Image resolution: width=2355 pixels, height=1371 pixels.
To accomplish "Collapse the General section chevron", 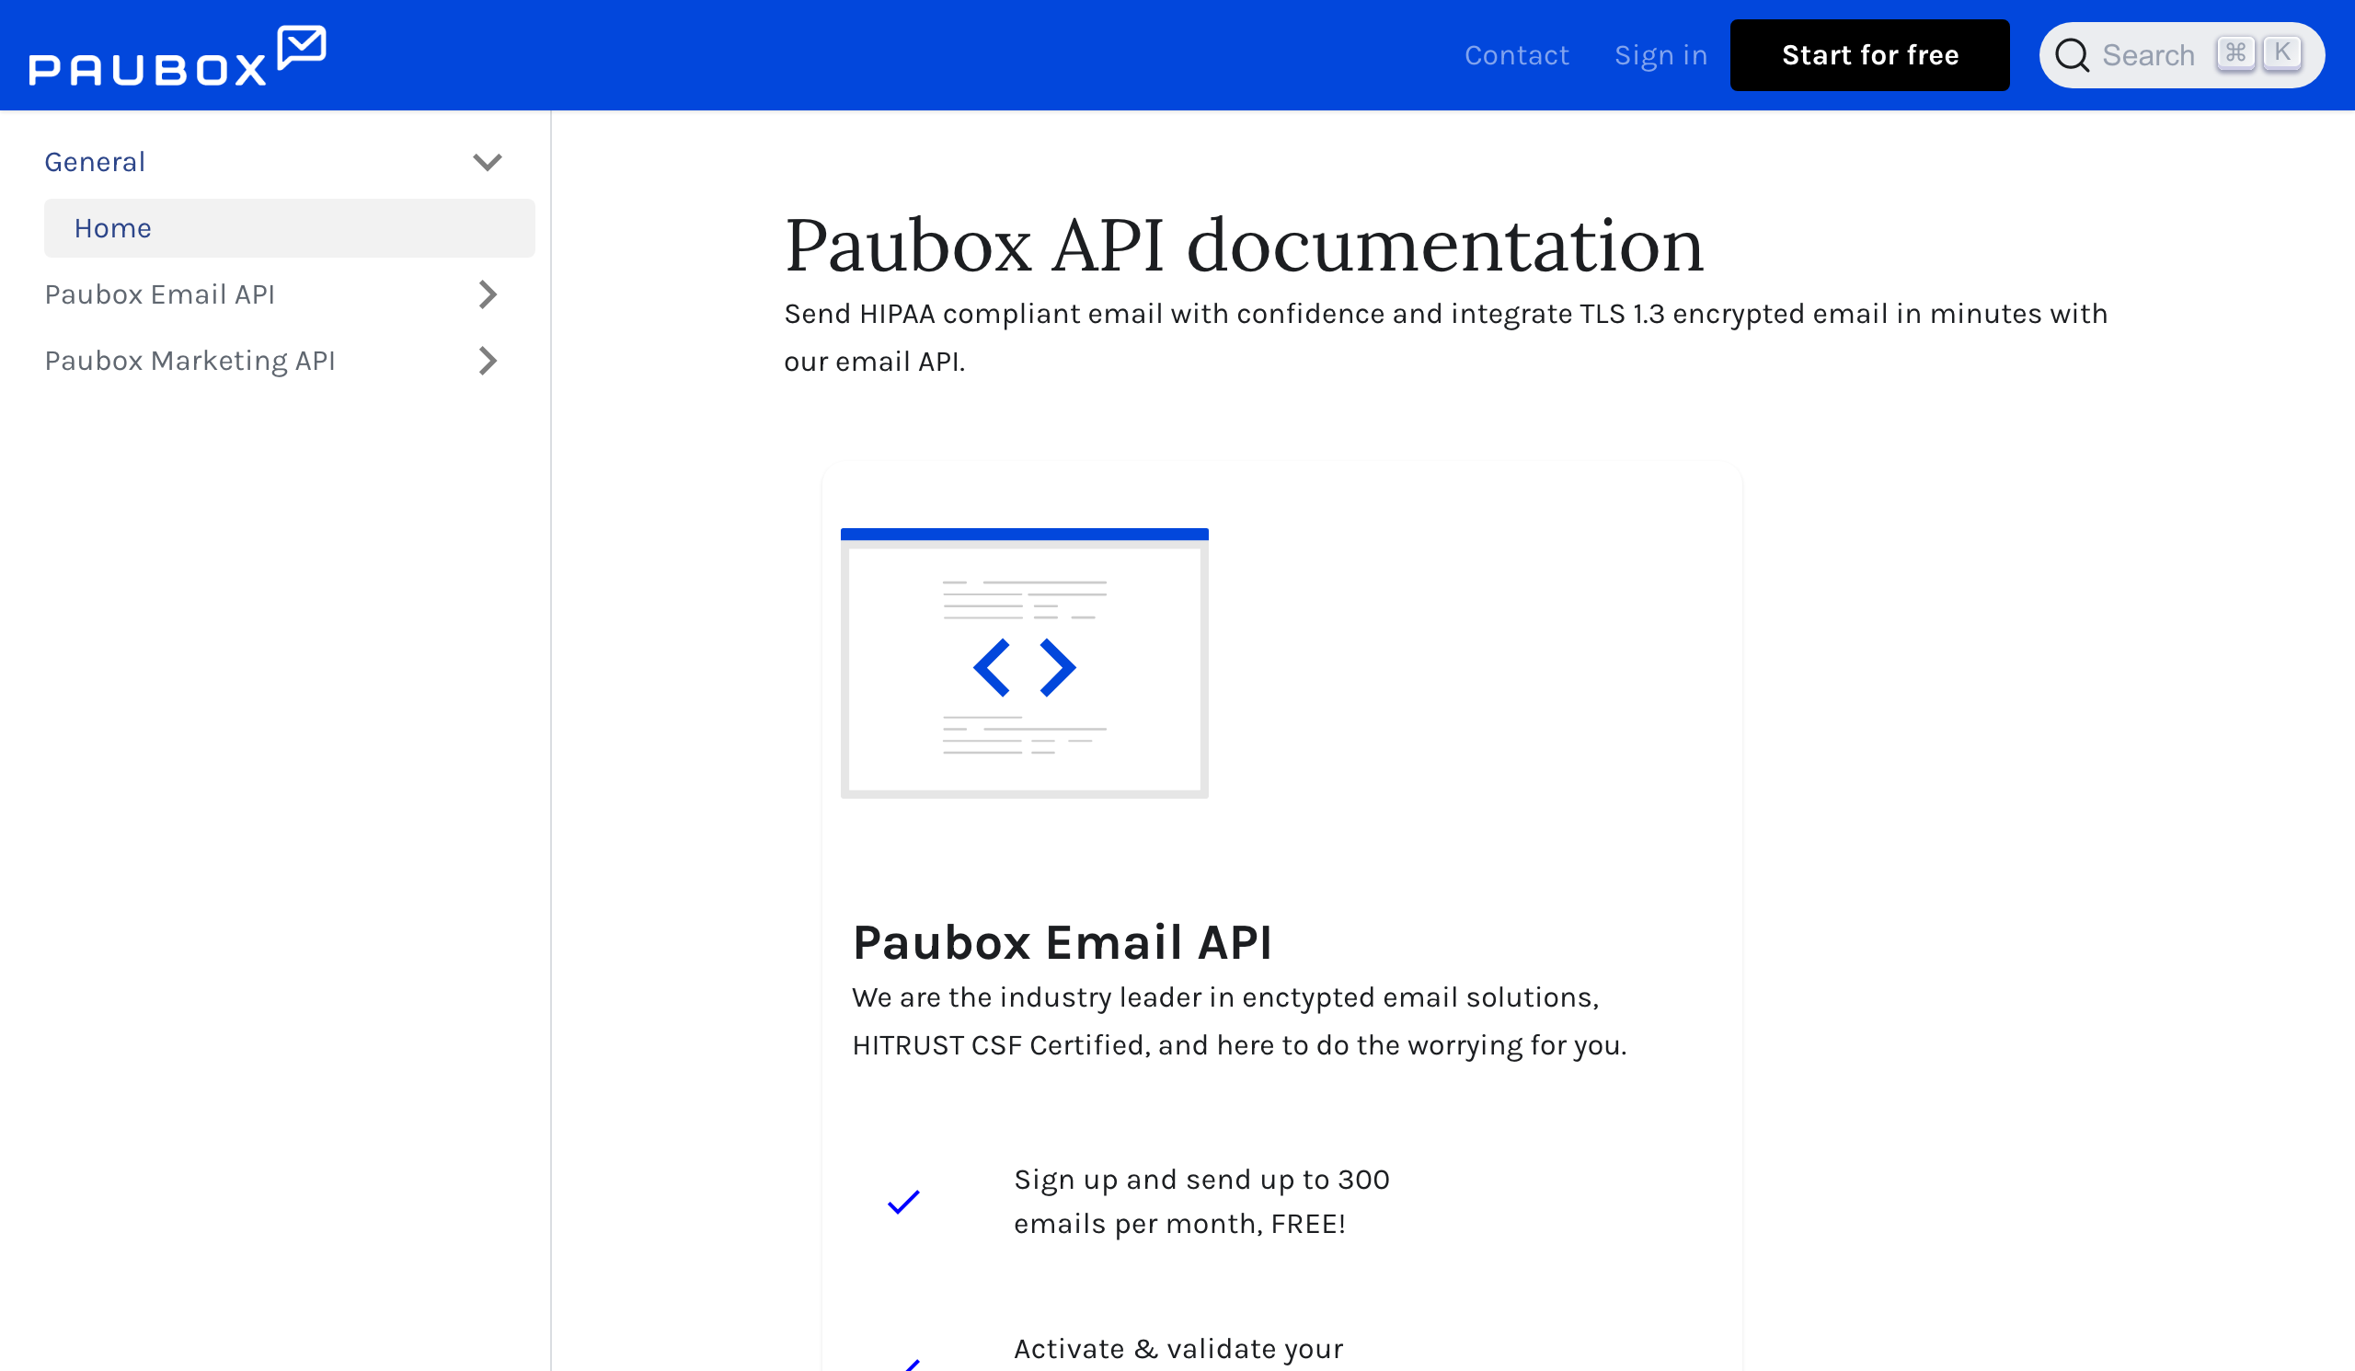I will [x=488, y=163].
